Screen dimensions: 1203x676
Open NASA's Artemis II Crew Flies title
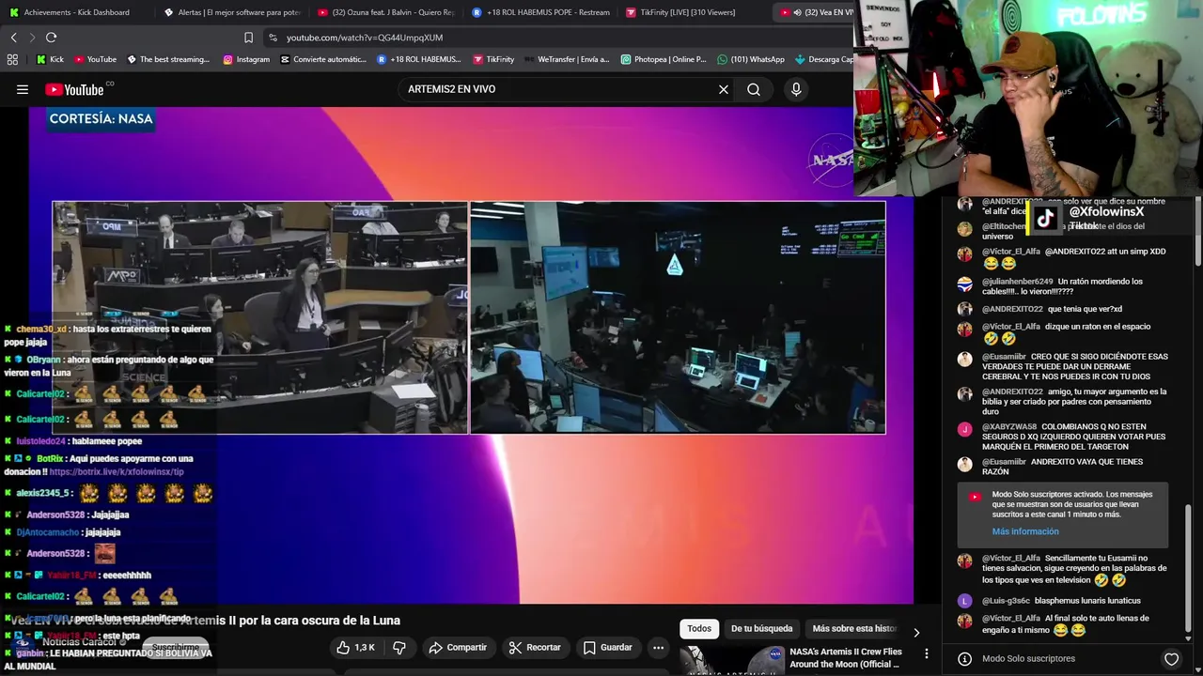[x=846, y=657]
